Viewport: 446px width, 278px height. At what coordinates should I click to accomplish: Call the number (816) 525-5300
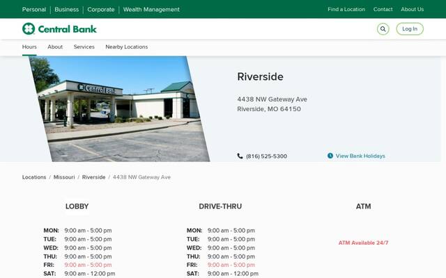coord(266,156)
